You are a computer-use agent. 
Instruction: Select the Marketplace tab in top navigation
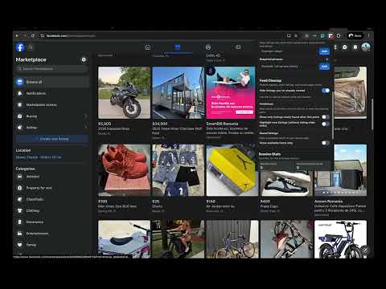177,47
